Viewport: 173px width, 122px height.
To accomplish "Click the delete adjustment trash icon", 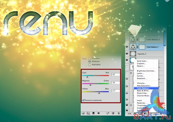I will [x=119, y=113].
